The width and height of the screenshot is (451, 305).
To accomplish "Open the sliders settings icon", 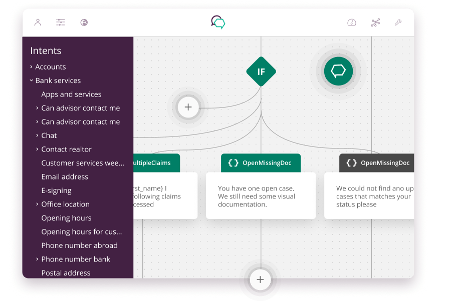I will tap(61, 22).
